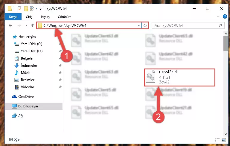The image size is (230, 146).
Task: Switch to Görünüm ribbon tab
Action: coord(65,17)
